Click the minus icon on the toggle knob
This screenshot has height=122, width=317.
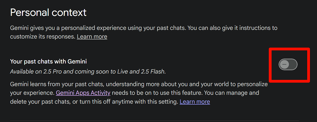285,64
